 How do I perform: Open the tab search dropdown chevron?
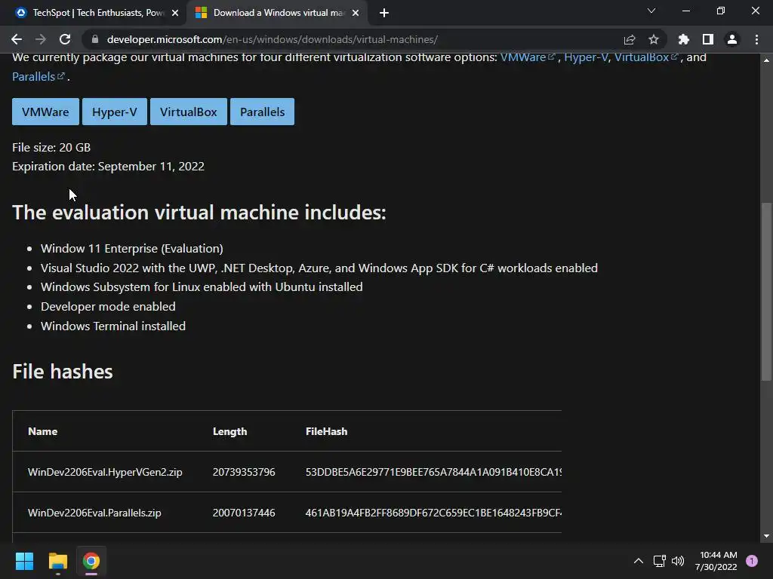coord(651,11)
